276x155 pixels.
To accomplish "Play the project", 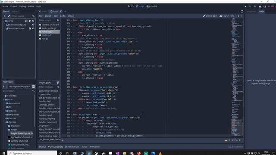I will click(245, 6).
